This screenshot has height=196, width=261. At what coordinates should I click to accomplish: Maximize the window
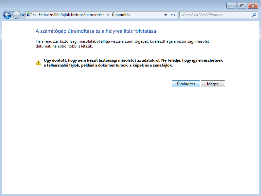click(x=242, y=6)
